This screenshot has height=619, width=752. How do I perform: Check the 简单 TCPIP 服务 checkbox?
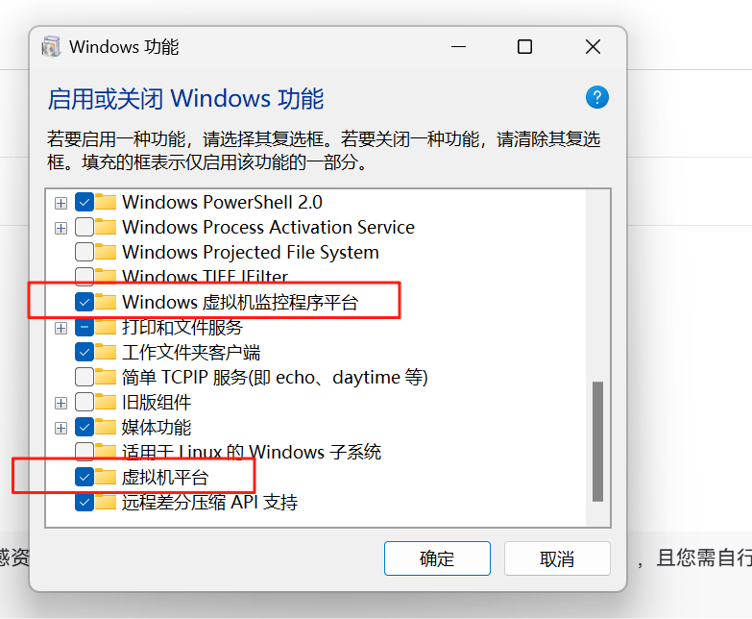(x=85, y=377)
